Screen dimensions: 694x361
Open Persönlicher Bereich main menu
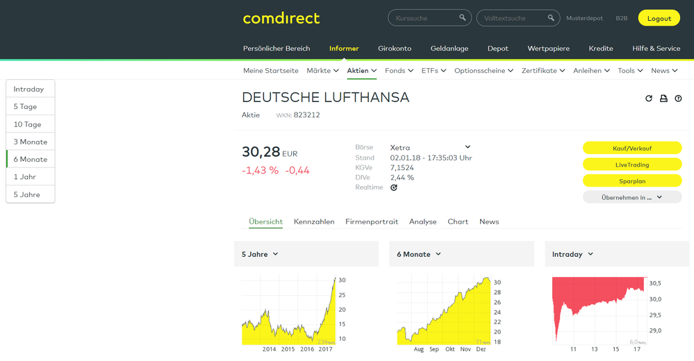276,48
